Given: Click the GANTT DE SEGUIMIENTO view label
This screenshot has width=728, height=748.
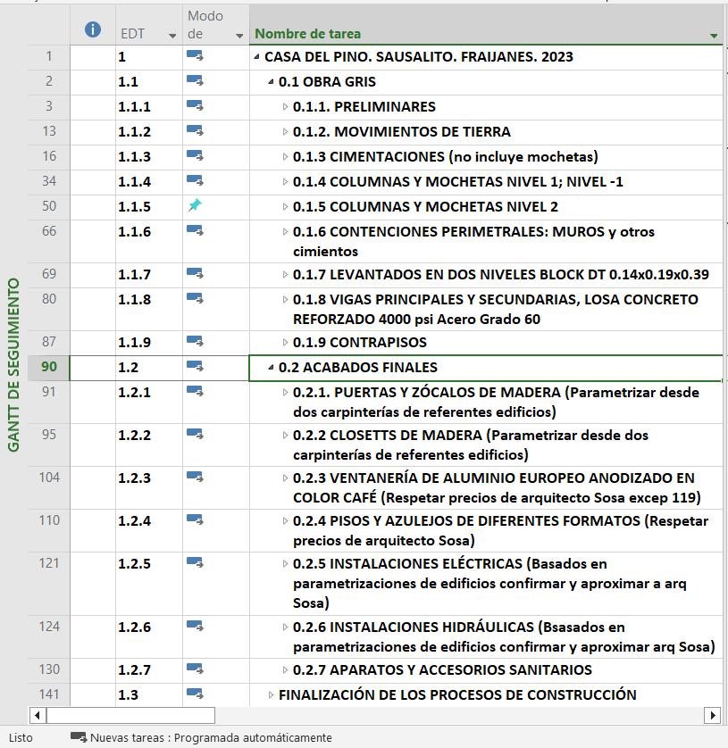Looking at the screenshot, I should (13, 365).
